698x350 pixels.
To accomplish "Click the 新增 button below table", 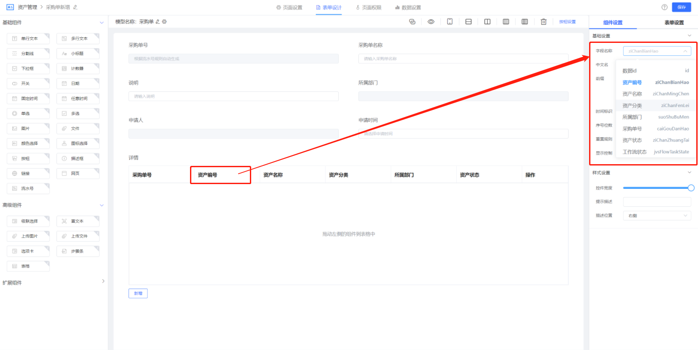I will click(x=138, y=294).
